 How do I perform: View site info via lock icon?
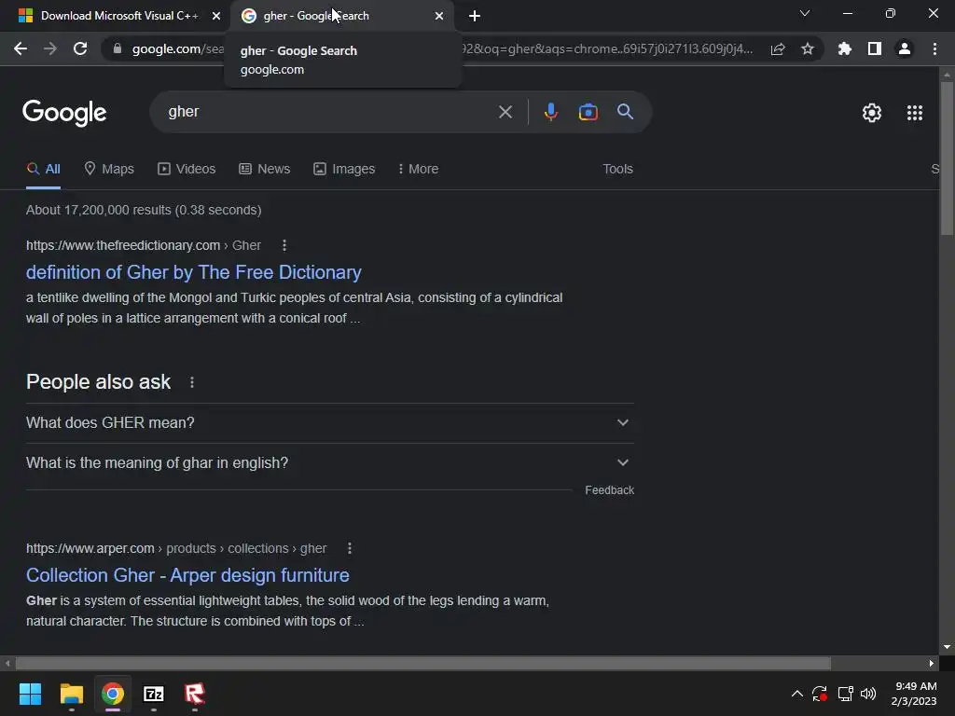(x=118, y=48)
